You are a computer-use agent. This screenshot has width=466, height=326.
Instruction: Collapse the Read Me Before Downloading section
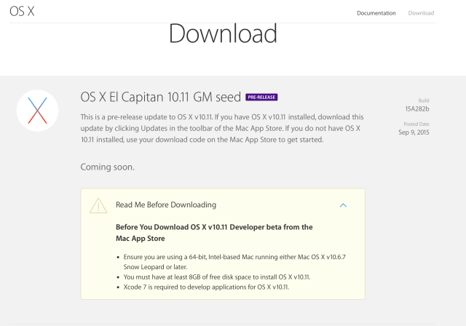click(343, 205)
